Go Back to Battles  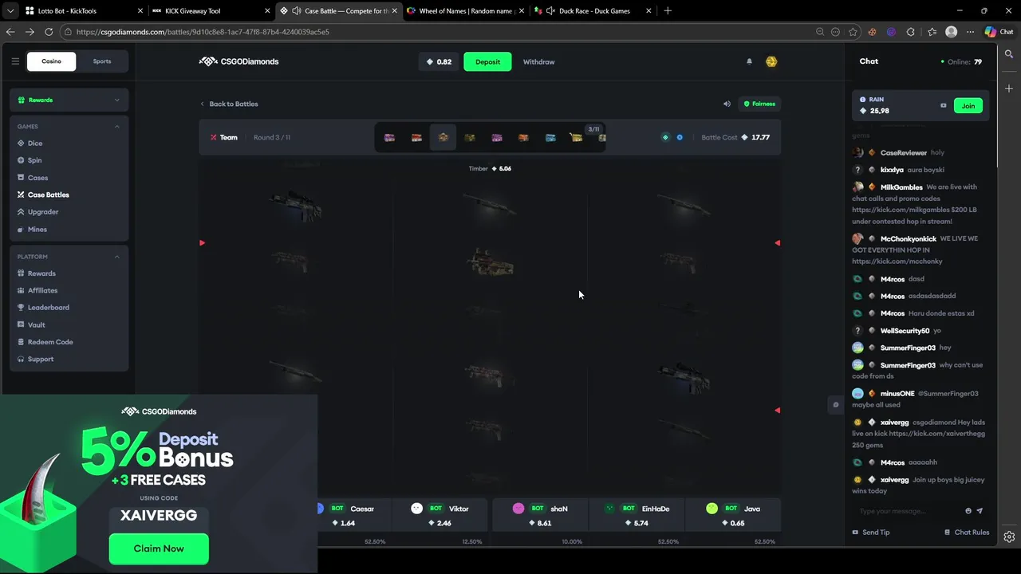click(229, 104)
